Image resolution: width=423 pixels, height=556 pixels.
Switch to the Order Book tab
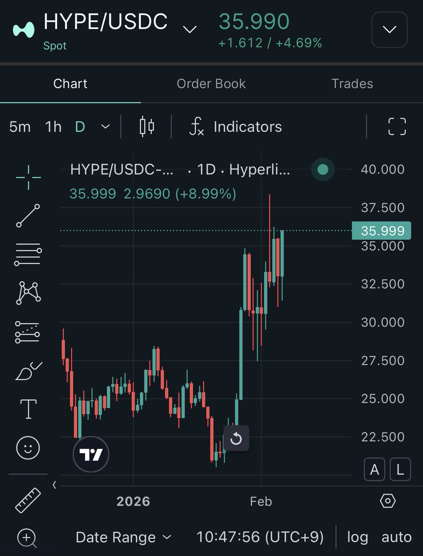(x=211, y=83)
